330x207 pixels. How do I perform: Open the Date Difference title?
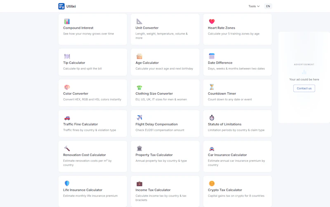click(220, 63)
